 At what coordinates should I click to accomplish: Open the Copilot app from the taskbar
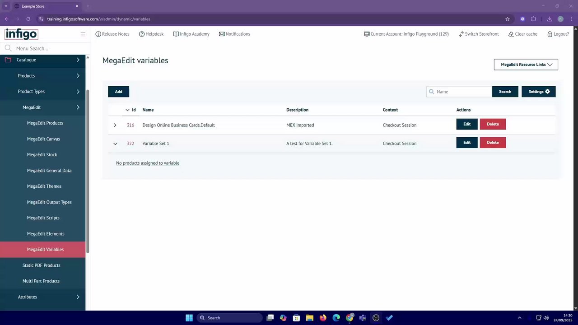[x=283, y=318]
